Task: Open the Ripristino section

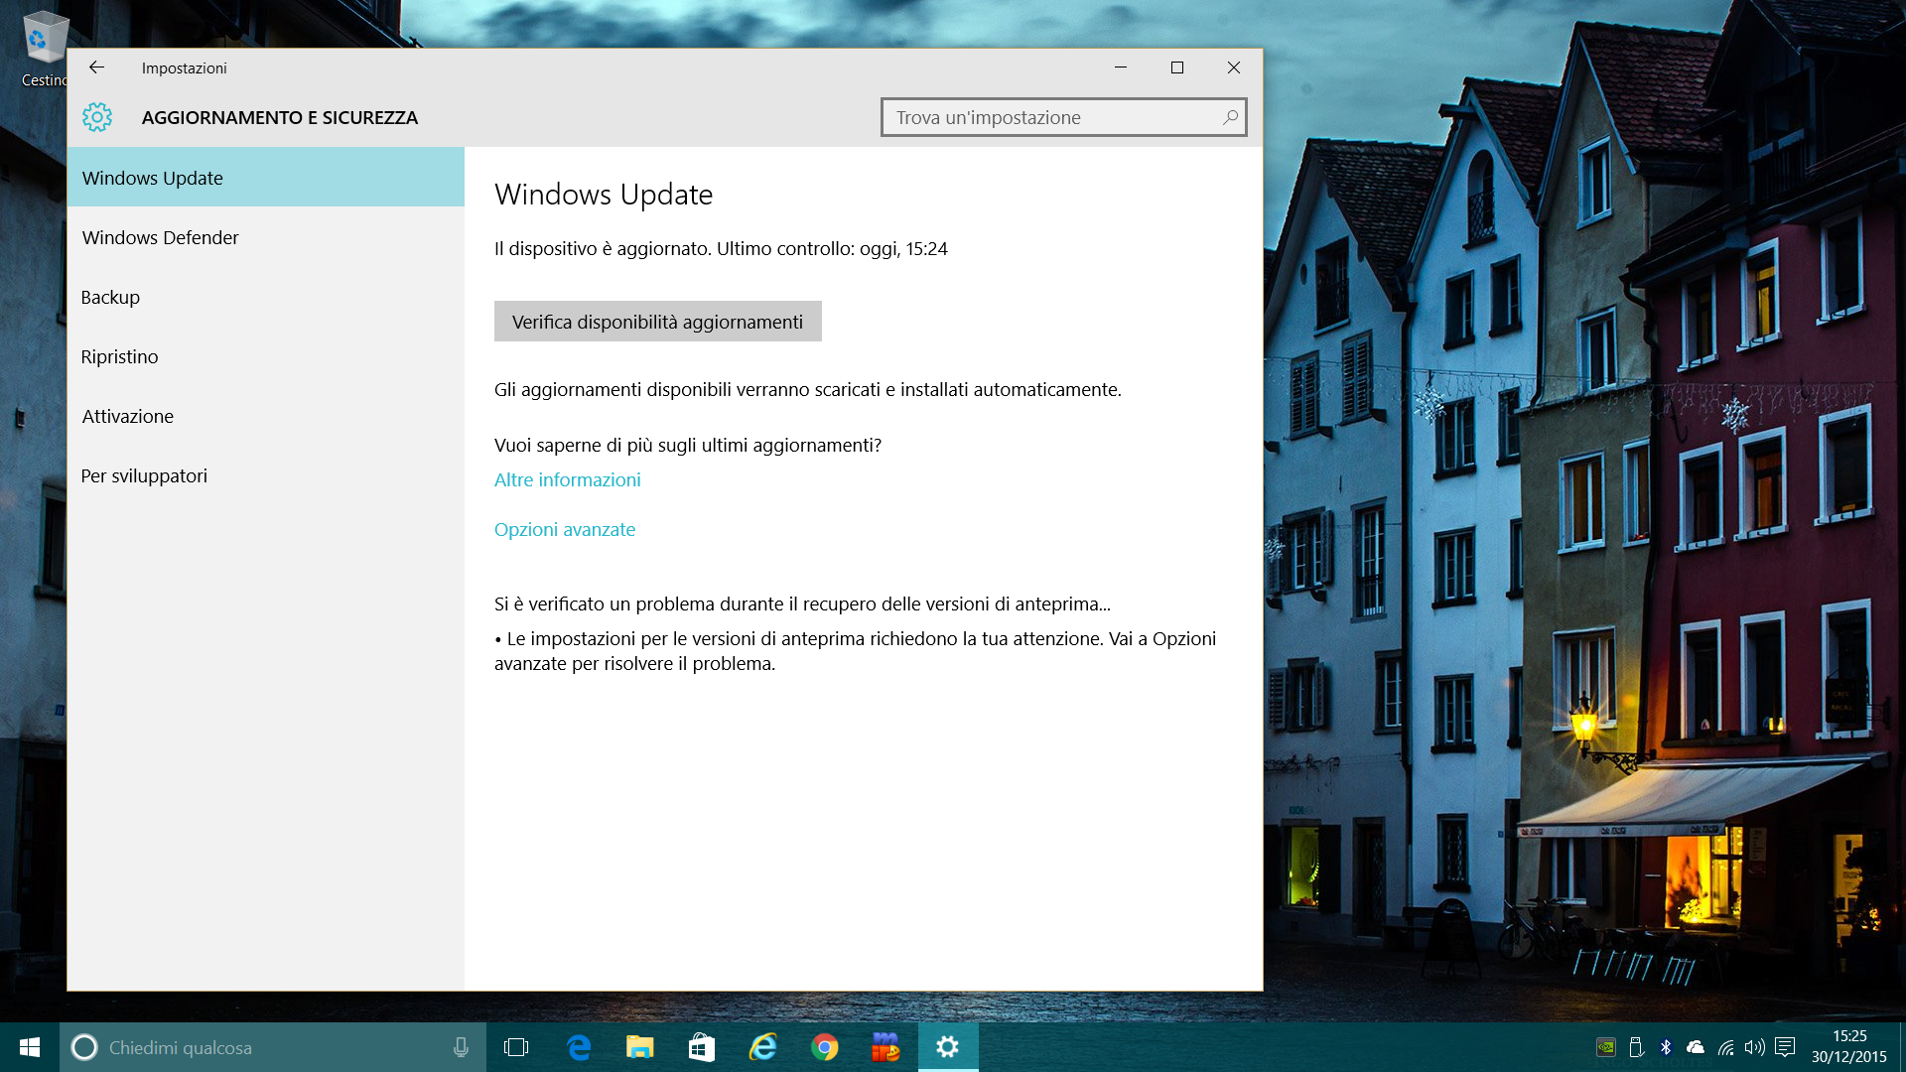Action: click(x=266, y=356)
